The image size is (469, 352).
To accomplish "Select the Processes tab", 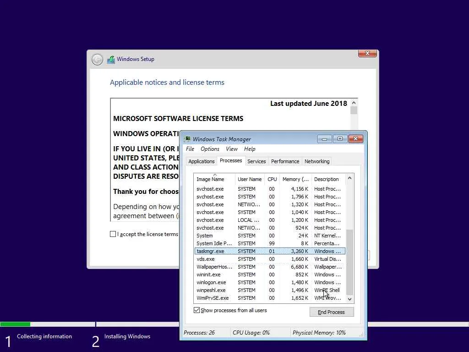I will [231, 161].
